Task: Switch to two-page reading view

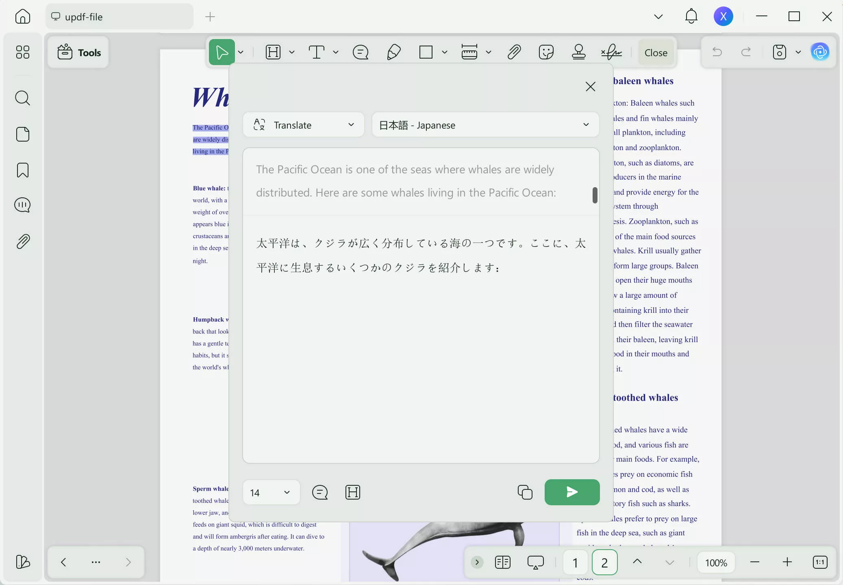Action: 502,562
